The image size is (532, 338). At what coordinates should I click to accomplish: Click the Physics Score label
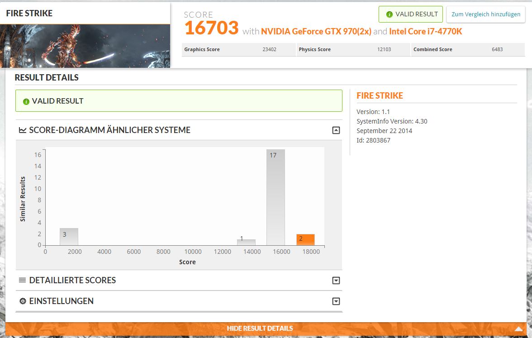pyautogui.click(x=314, y=50)
